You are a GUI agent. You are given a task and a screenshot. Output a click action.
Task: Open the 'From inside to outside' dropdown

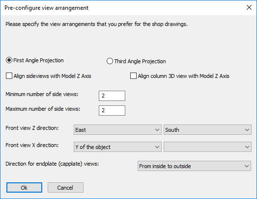coord(194,166)
